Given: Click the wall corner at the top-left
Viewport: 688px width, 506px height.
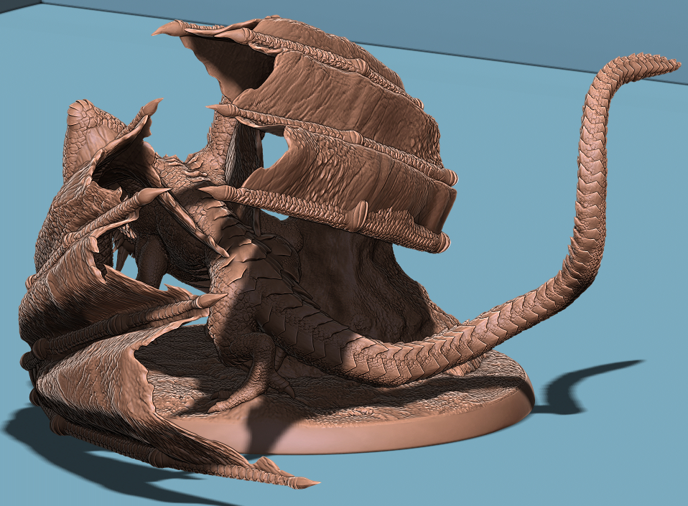Looking at the screenshot, I should click(x=13, y=7).
